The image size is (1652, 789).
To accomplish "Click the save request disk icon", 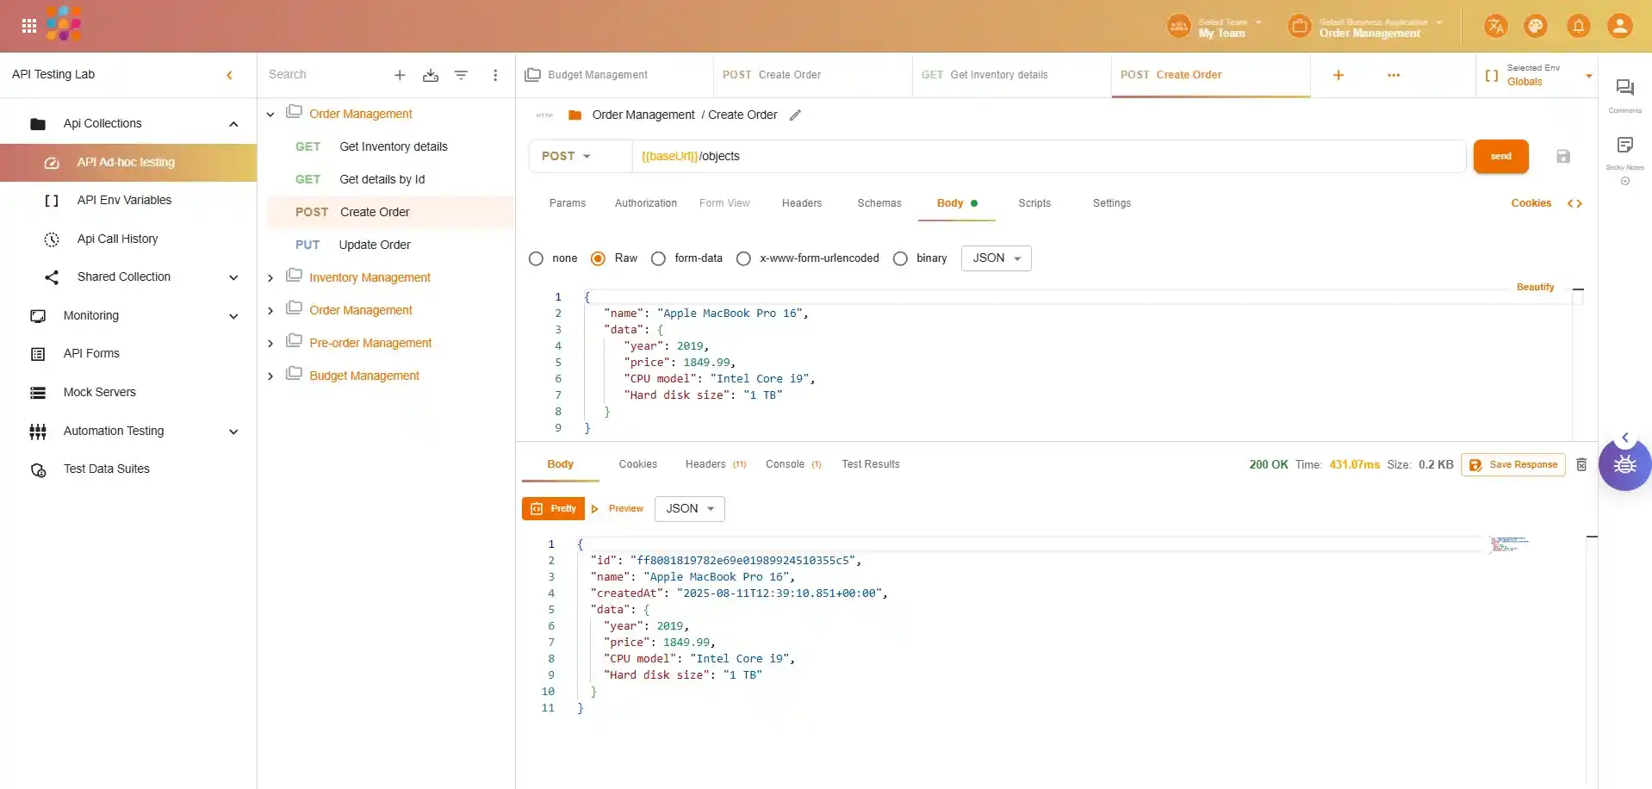I will [1563, 156].
